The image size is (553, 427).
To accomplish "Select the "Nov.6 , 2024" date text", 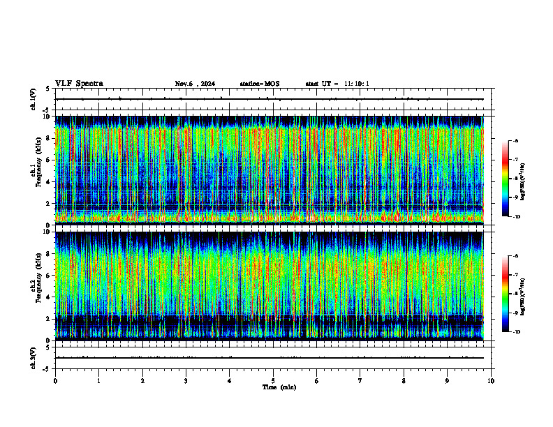I will (195, 84).
